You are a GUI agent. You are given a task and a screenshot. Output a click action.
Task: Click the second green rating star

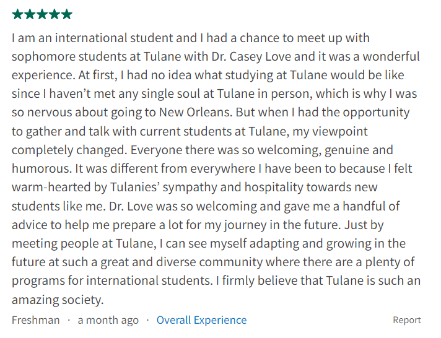pyautogui.click(x=30, y=14)
